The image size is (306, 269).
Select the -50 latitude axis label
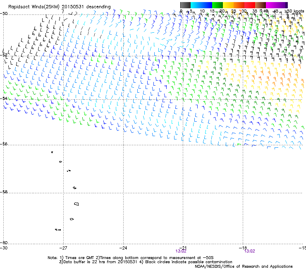tap(4, 14)
